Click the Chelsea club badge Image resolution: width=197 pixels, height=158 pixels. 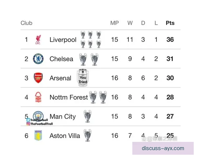coord(38,59)
